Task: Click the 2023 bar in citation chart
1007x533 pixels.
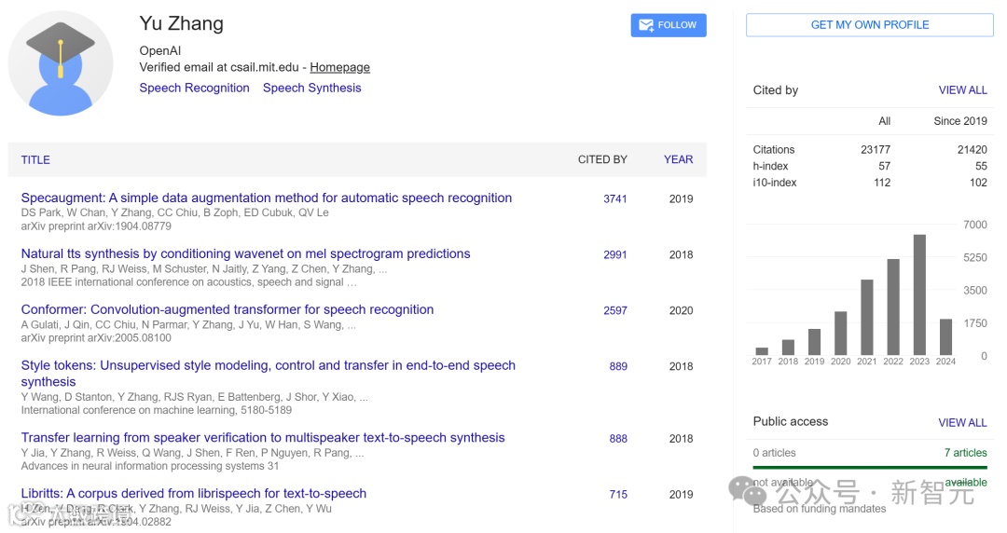Action: [x=919, y=294]
